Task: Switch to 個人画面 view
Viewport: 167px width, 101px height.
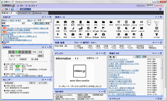Action: (35, 59)
